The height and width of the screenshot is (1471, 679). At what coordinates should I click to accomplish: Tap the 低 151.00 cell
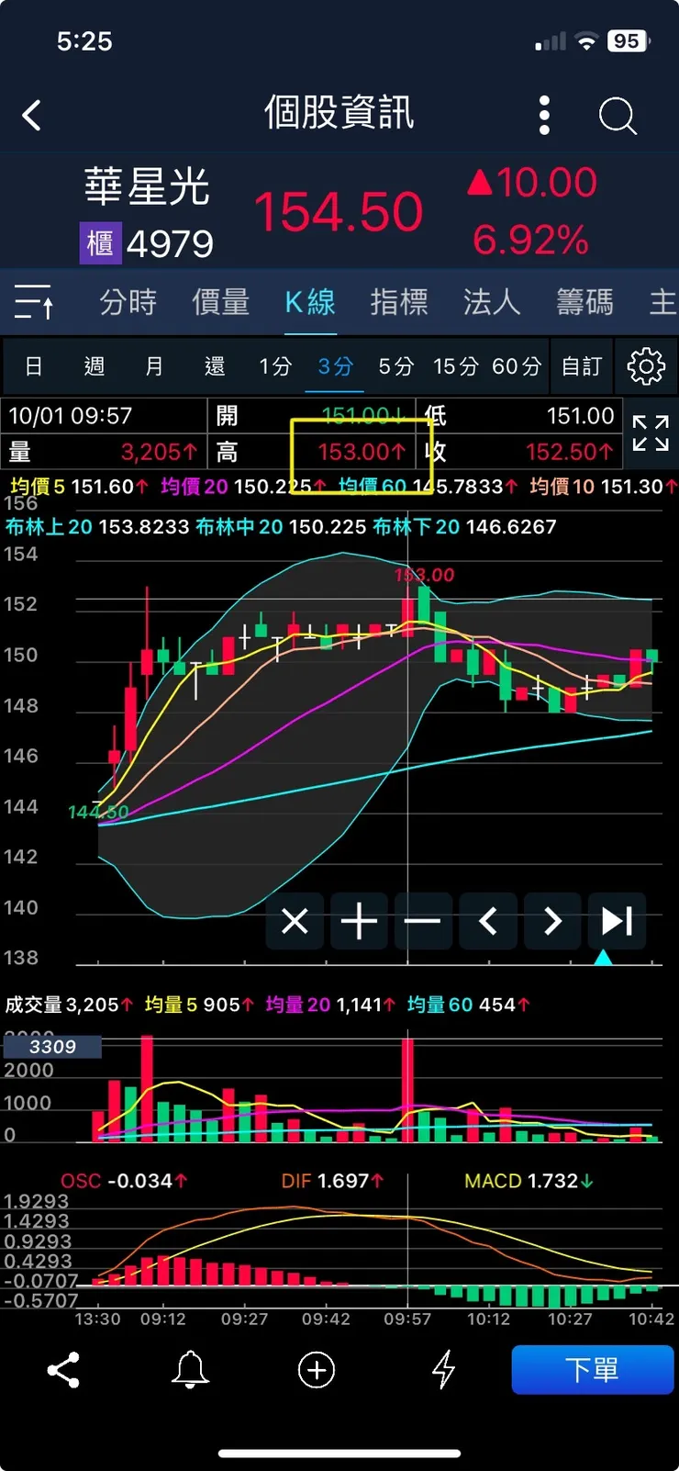[519, 416]
